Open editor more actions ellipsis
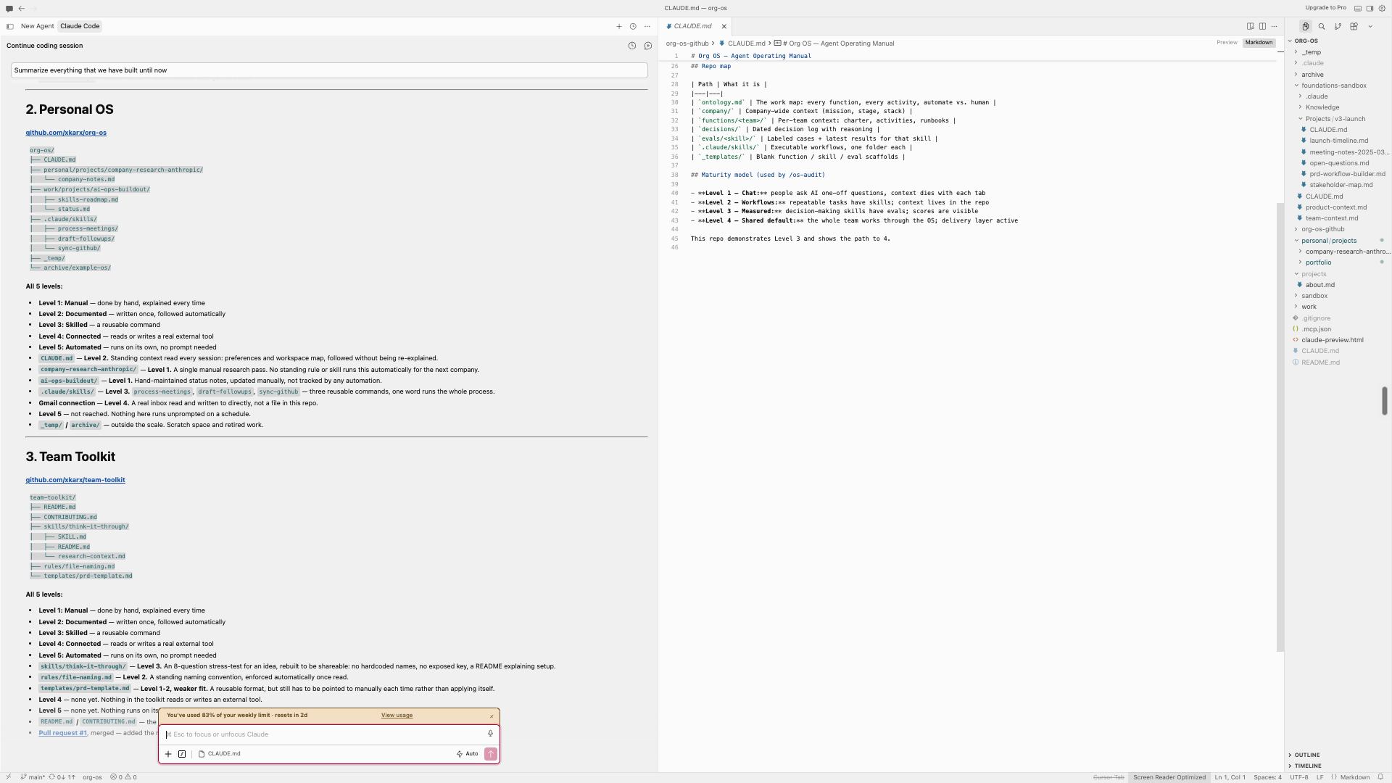 [1275, 26]
